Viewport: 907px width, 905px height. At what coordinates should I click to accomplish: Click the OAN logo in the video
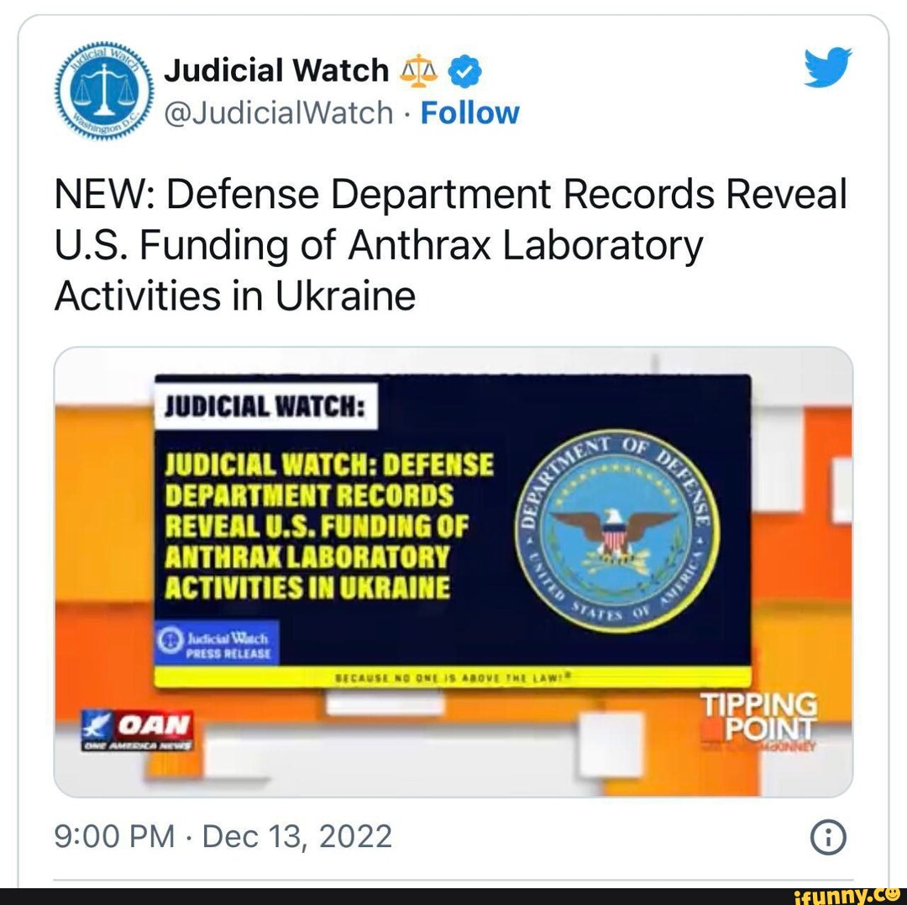tap(137, 730)
